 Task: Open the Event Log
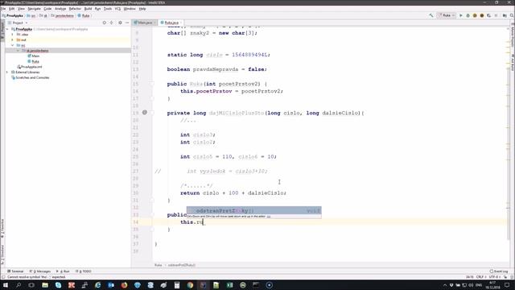[x=499, y=271]
